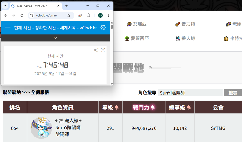The height and width of the screenshot is (142, 242).
Task: Click the SunYi陰陽師 character avatar
Action: click(x=41, y=128)
